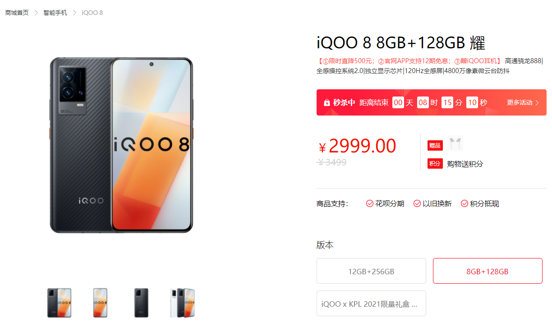The image size is (552, 327).
Task: Click the 以旧换新 checkmark icon
Action: [417, 204]
